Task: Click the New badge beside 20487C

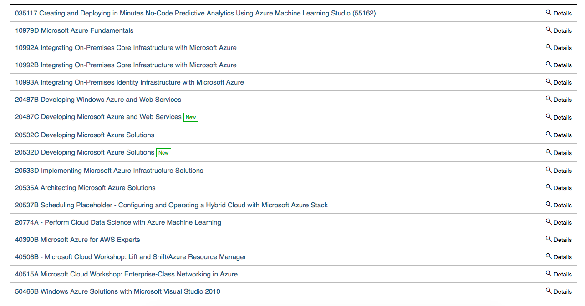Action: (x=191, y=117)
